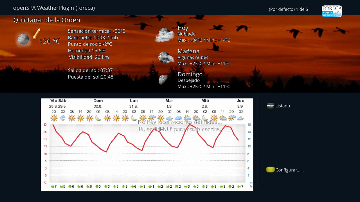Click the 'Jue' day label in chart

(x=240, y=101)
